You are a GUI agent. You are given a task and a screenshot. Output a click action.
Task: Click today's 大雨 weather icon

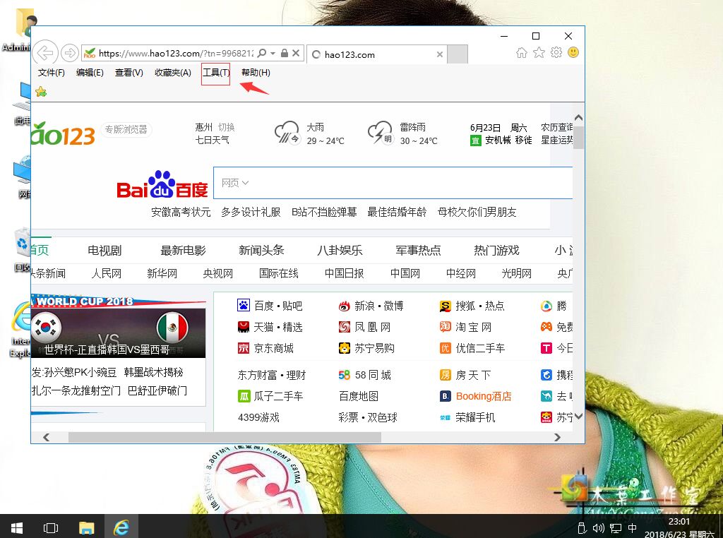pyautogui.click(x=287, y=133)
